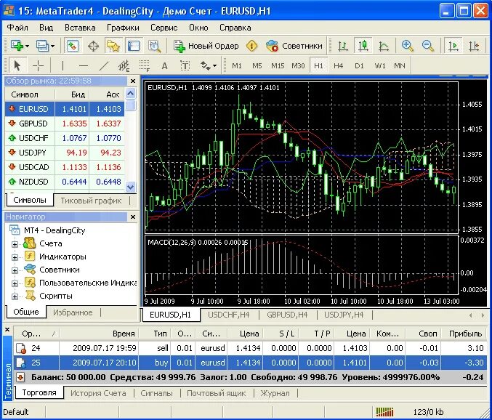The width and height of the screenshot is (492, 420).
Task: Open the USDCHF,H4 chart tab
Action: coord(229,315)
